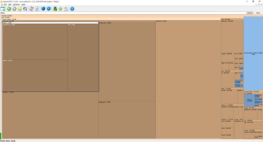Click the New view toolbar icon

(x=3, y=9)
